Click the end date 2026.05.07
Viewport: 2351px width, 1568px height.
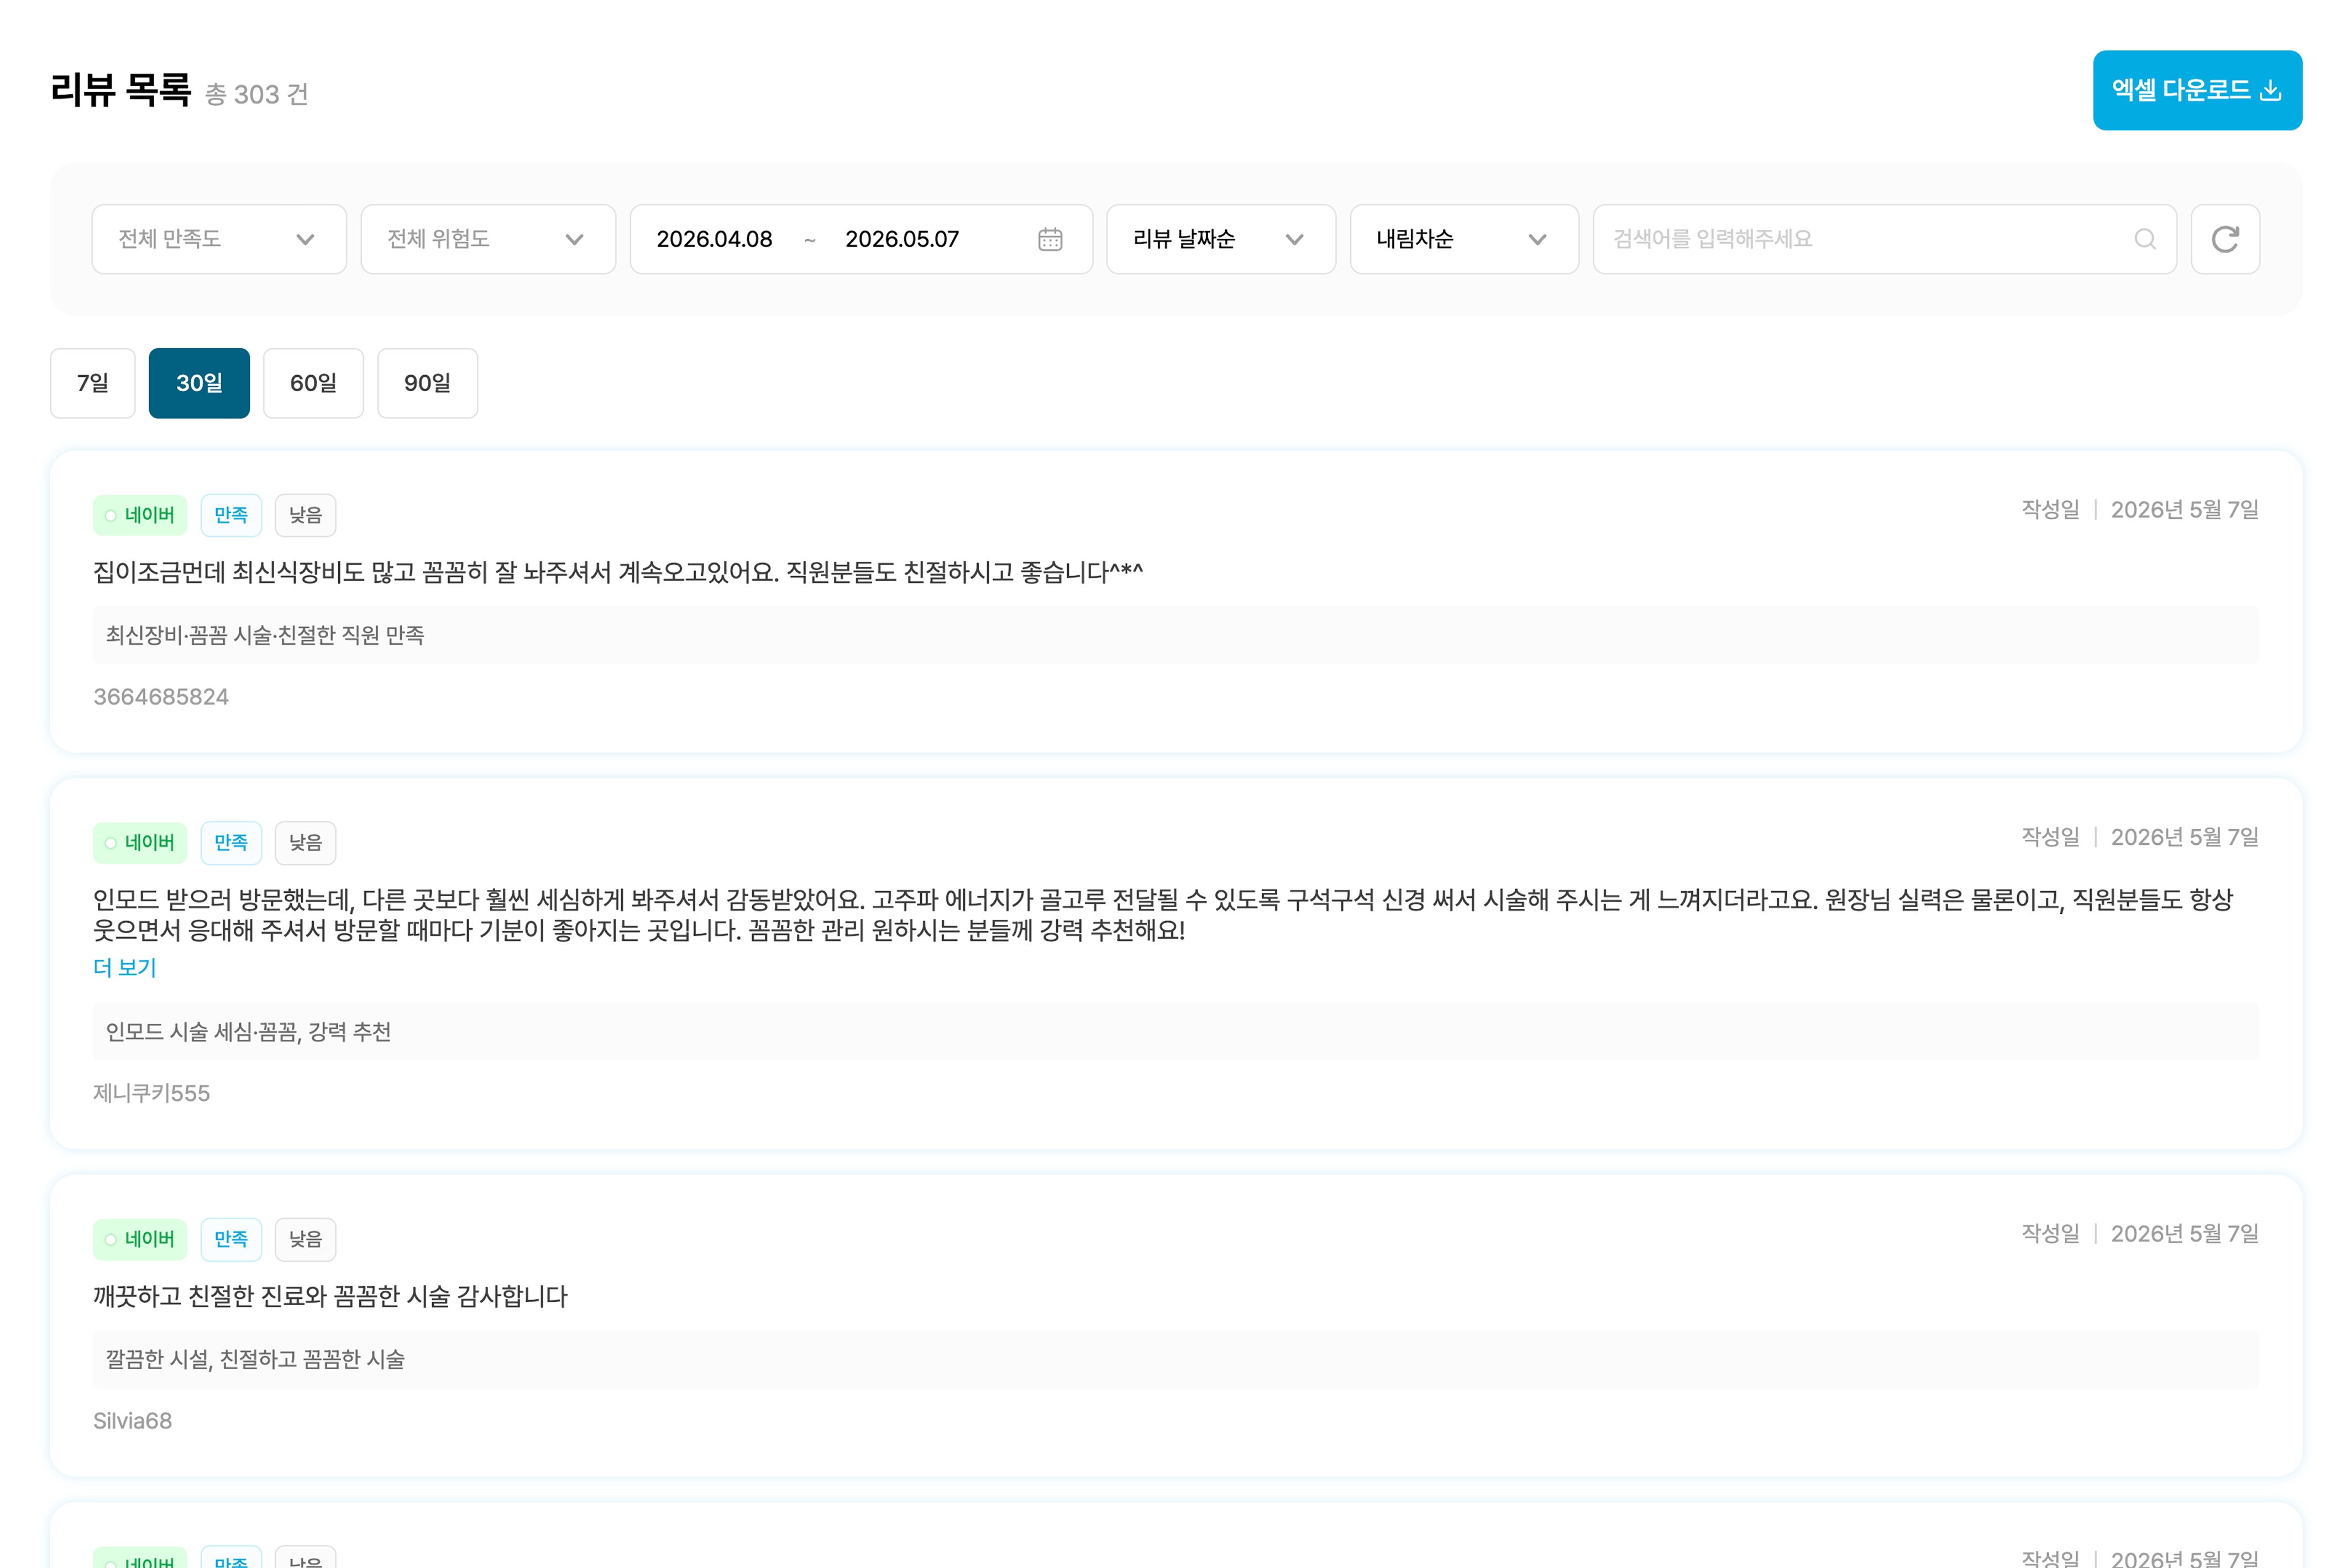(x=901, y=239)
